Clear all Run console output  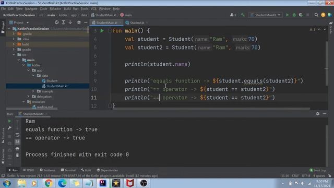coord(17,156)
